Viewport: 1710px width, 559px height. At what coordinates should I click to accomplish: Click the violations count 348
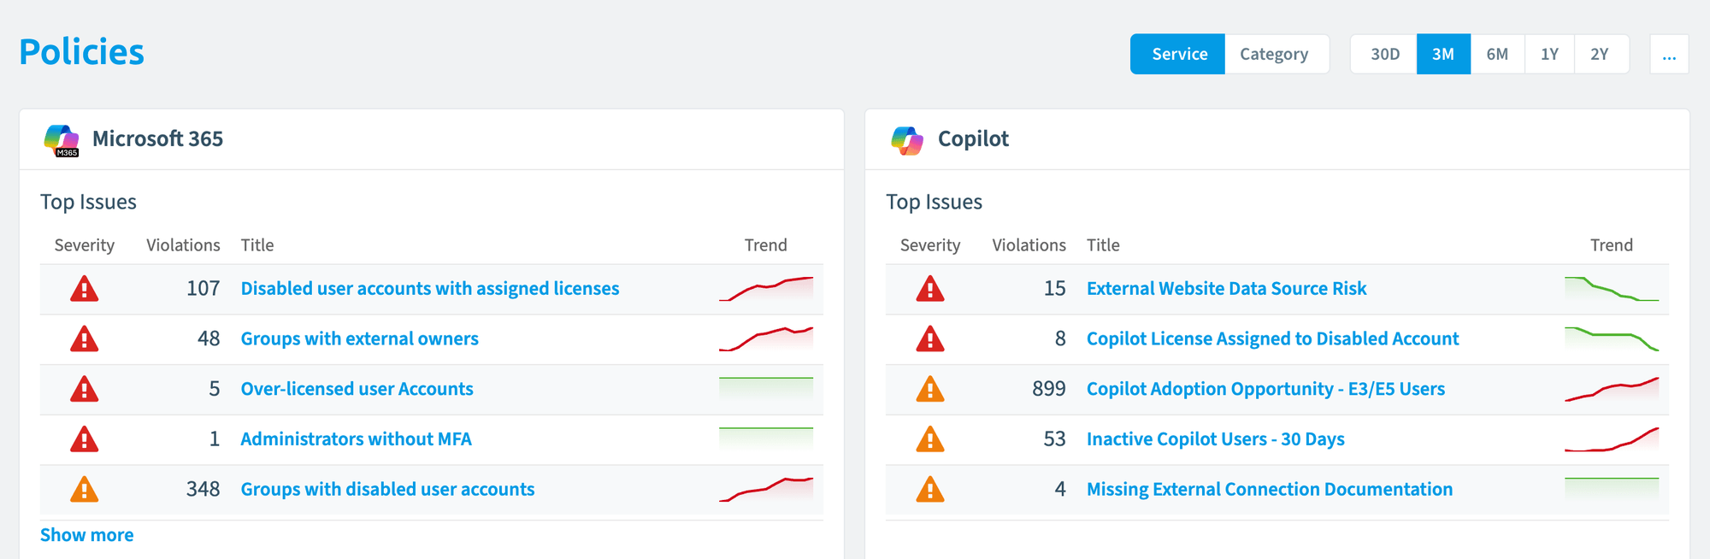[203, 489]
